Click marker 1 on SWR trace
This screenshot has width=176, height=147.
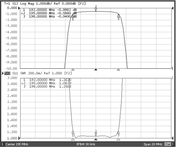tap(73, 132)
